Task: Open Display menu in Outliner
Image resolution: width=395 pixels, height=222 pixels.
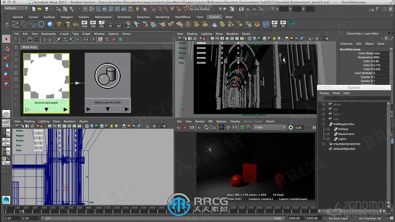Action: pyautogui.click(x=324, y=93)
